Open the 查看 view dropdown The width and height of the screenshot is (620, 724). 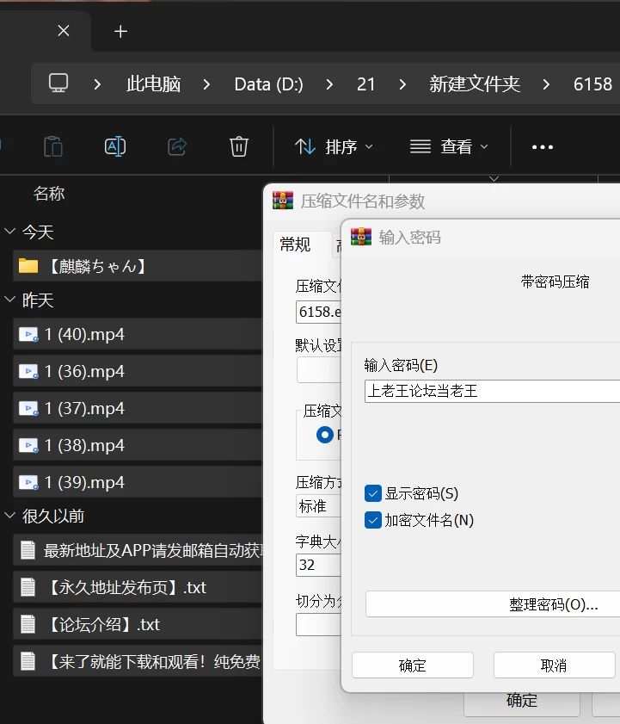pyautogui.click(x=449, y=147)
